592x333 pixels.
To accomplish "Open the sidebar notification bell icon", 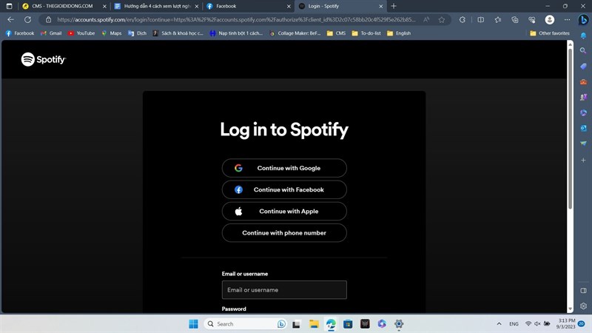I will pyautogui.click(x=583, y=36).
